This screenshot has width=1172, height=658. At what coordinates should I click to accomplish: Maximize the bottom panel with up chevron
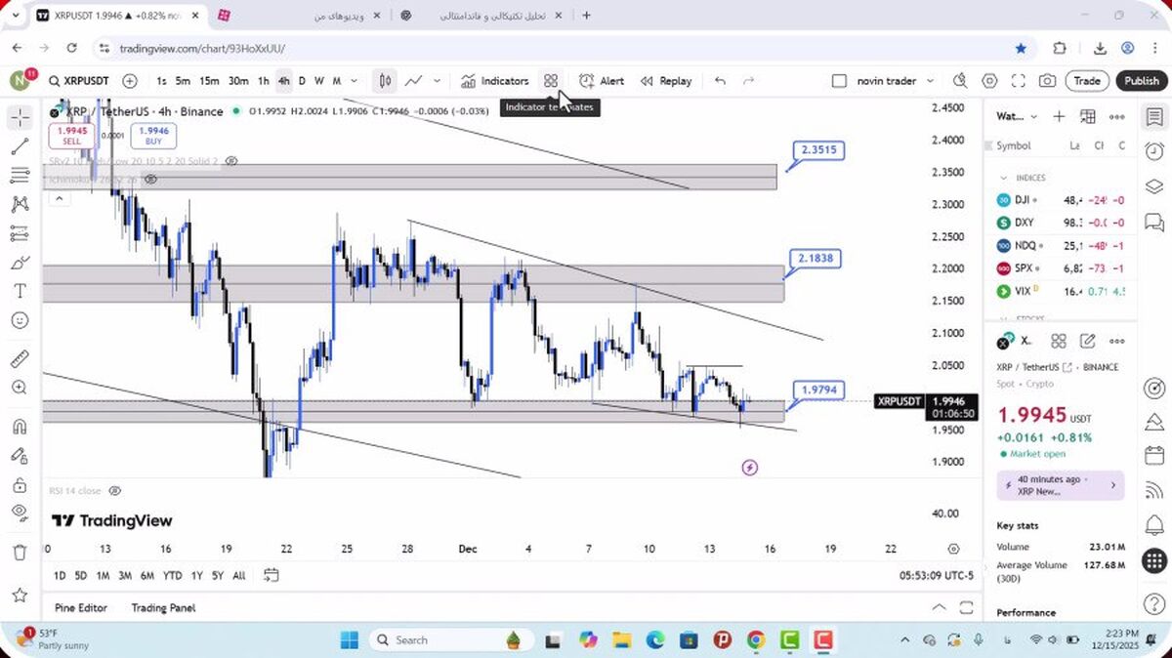point(939,607)
